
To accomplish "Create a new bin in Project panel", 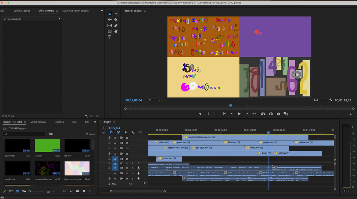I will (x=77, y=191).
